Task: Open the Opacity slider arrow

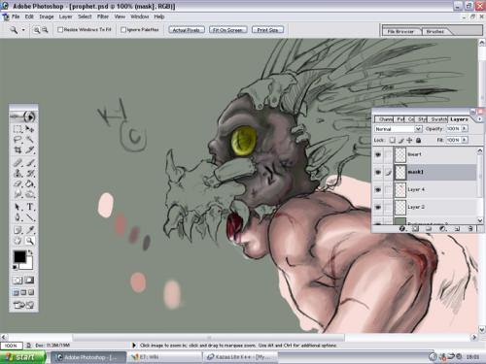Action: click(x=464, y=129)
